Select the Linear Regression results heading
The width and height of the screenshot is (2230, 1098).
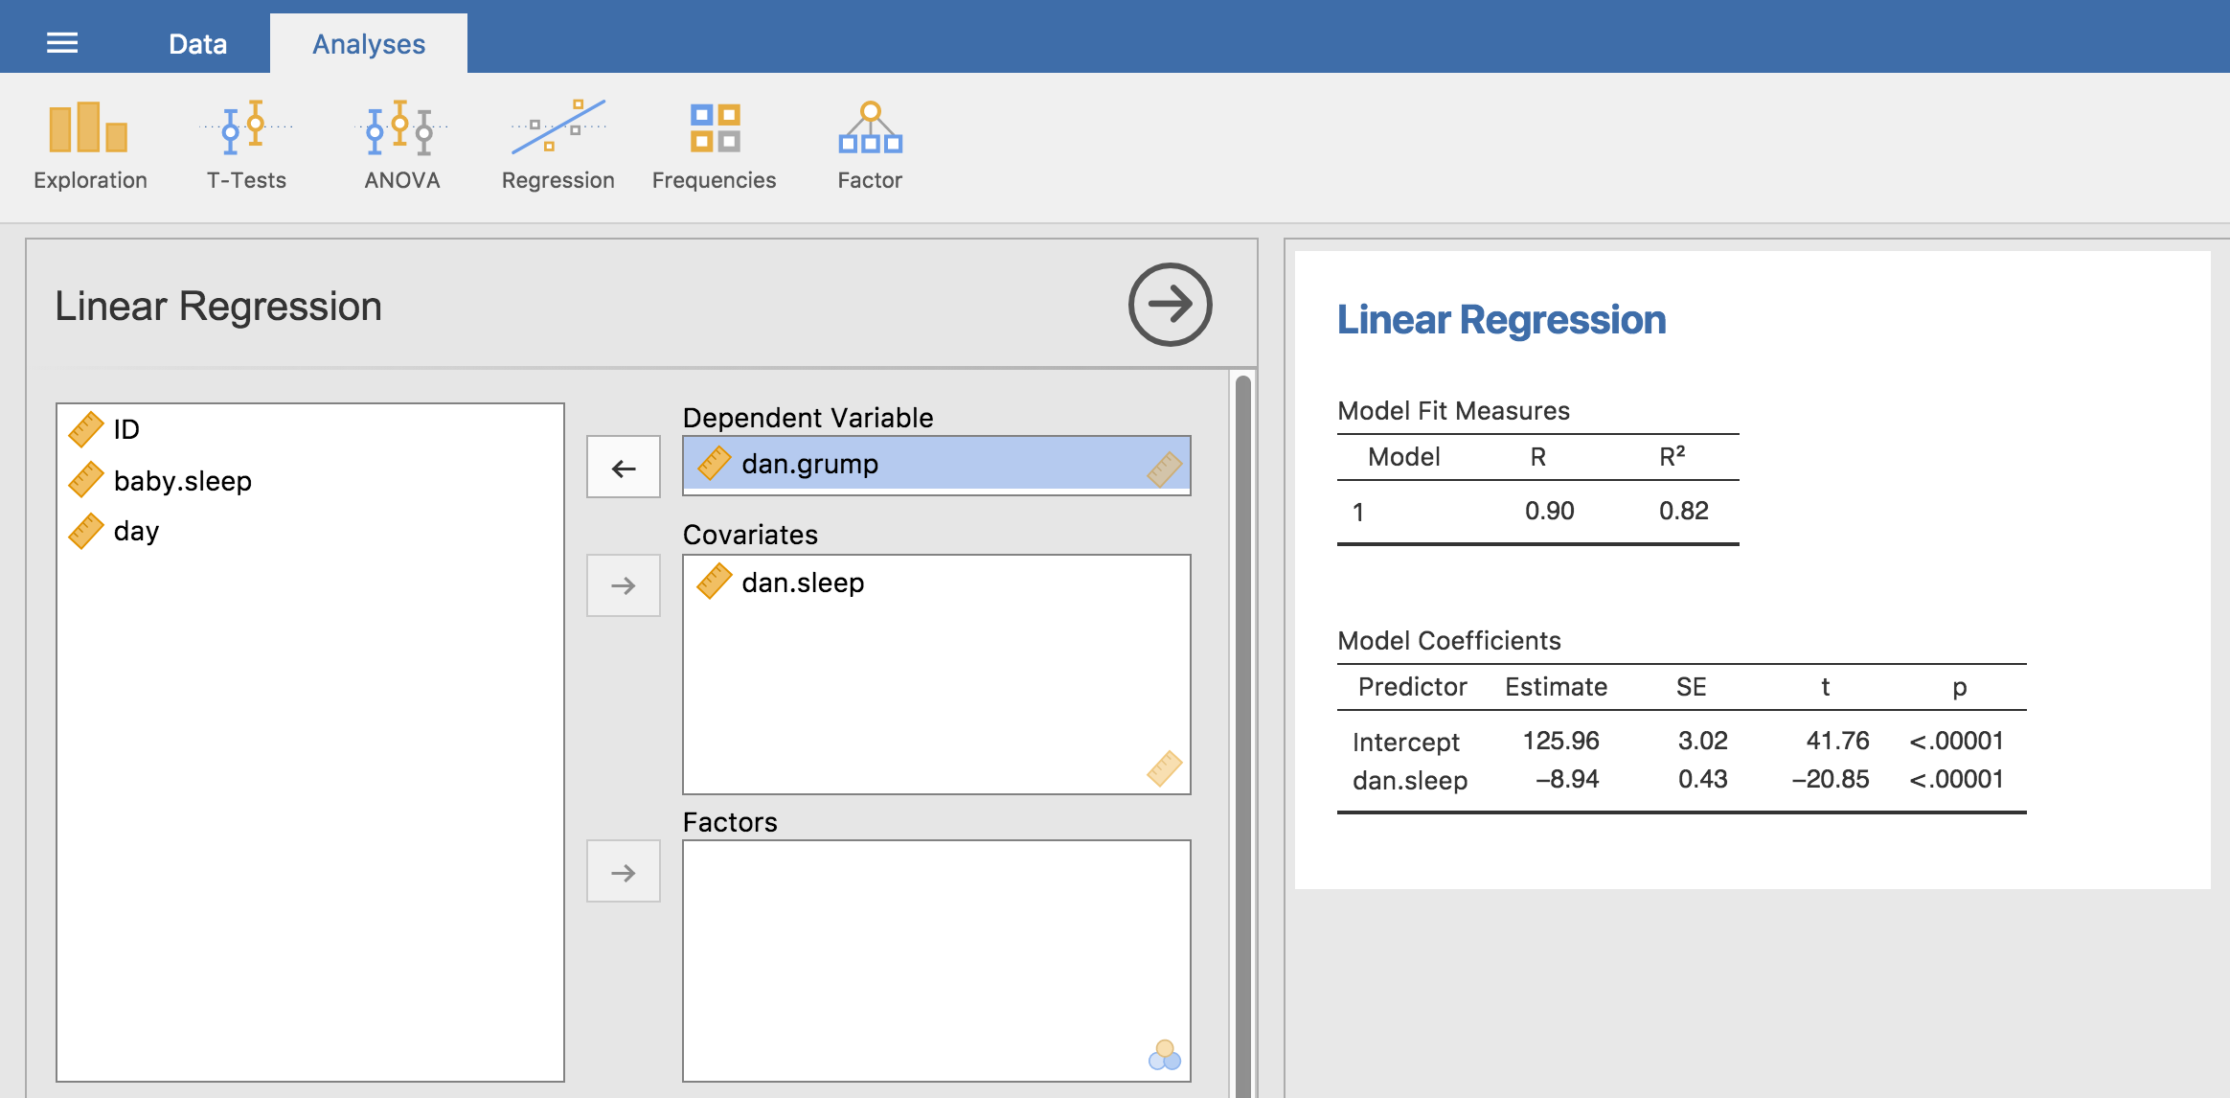click(x=1501, y=320)
